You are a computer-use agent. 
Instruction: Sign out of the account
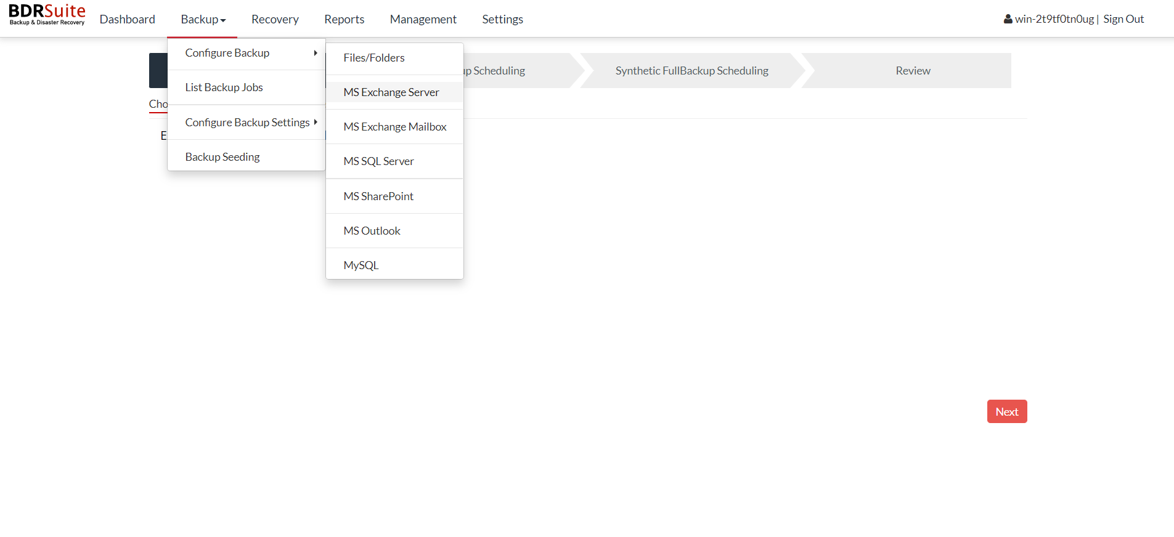click(x=1123, y=19)
